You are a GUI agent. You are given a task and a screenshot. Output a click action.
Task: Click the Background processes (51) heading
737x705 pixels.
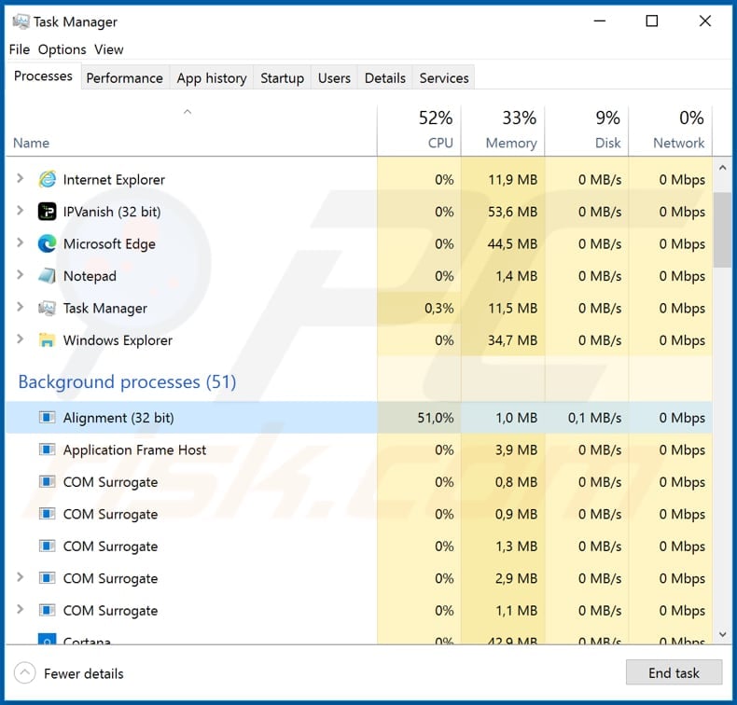pyautogui.click(x=127, y=381)
